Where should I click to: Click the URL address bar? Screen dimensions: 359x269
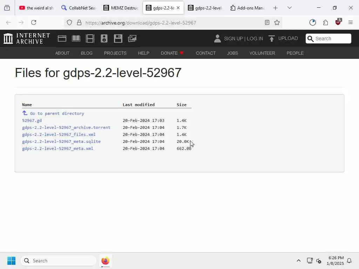coord(173,23)
